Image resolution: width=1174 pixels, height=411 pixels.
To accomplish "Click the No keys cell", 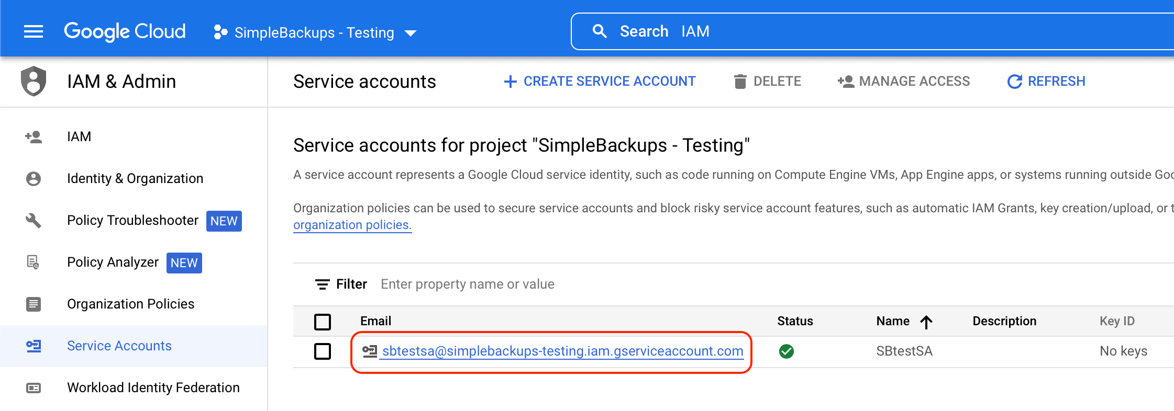I will (x=1123, y=351).
